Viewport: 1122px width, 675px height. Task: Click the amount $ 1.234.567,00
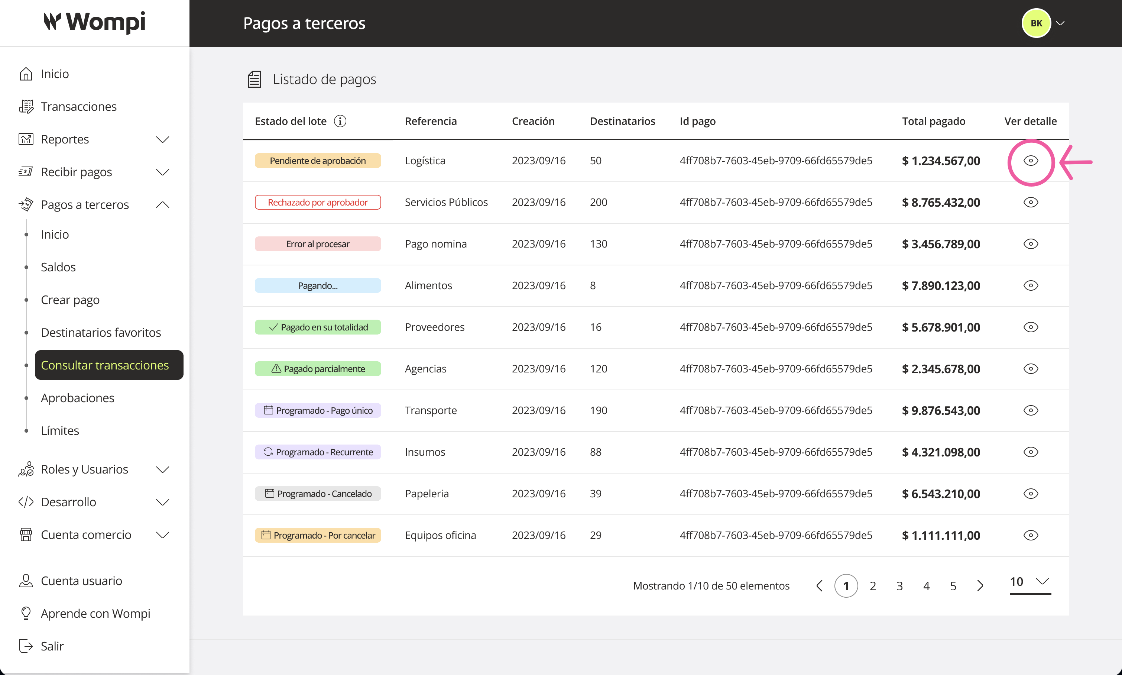click(941, 161)
